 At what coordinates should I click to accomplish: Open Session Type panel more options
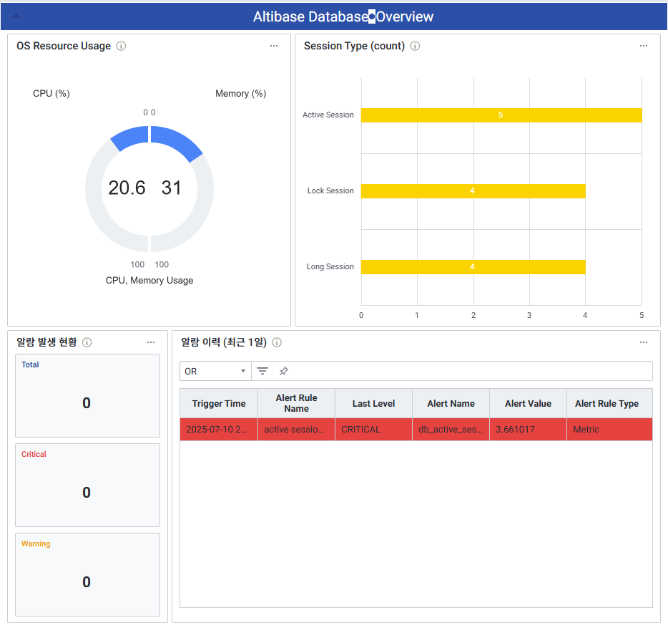tap(644, 46)
